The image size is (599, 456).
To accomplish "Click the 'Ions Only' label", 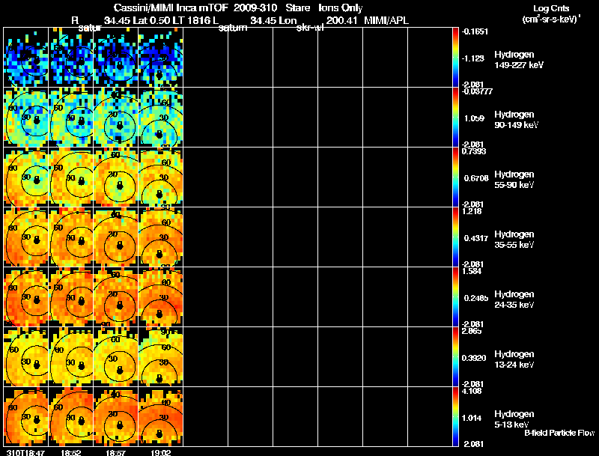I will point(341,8).
